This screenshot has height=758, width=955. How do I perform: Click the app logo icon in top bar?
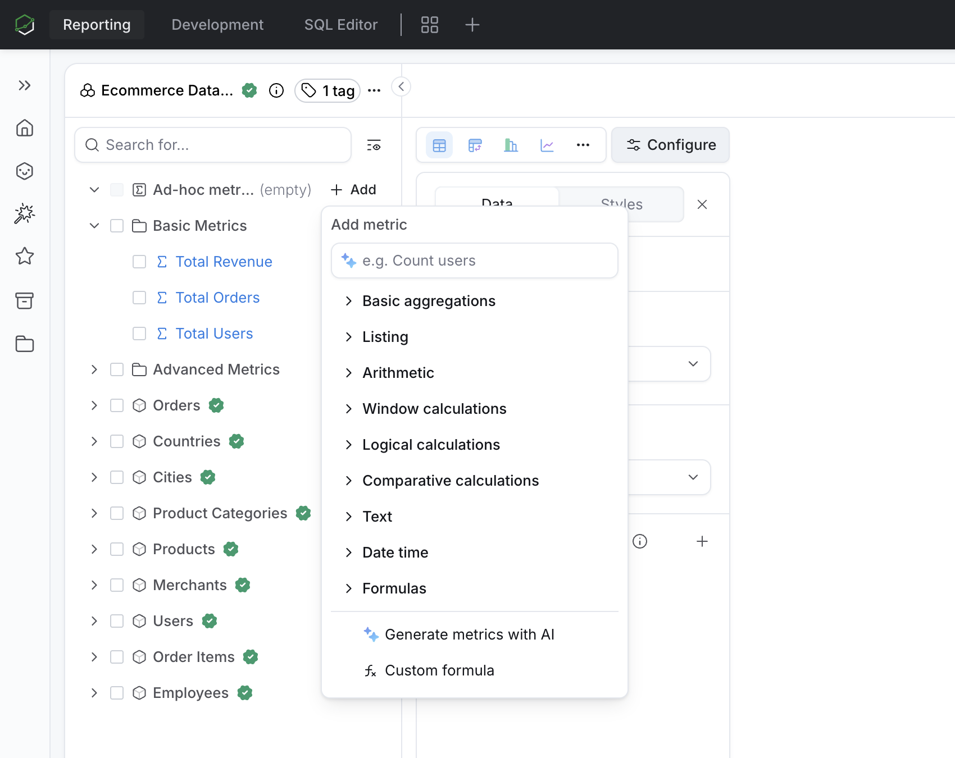pyautogui.click(x=25, y=25)
